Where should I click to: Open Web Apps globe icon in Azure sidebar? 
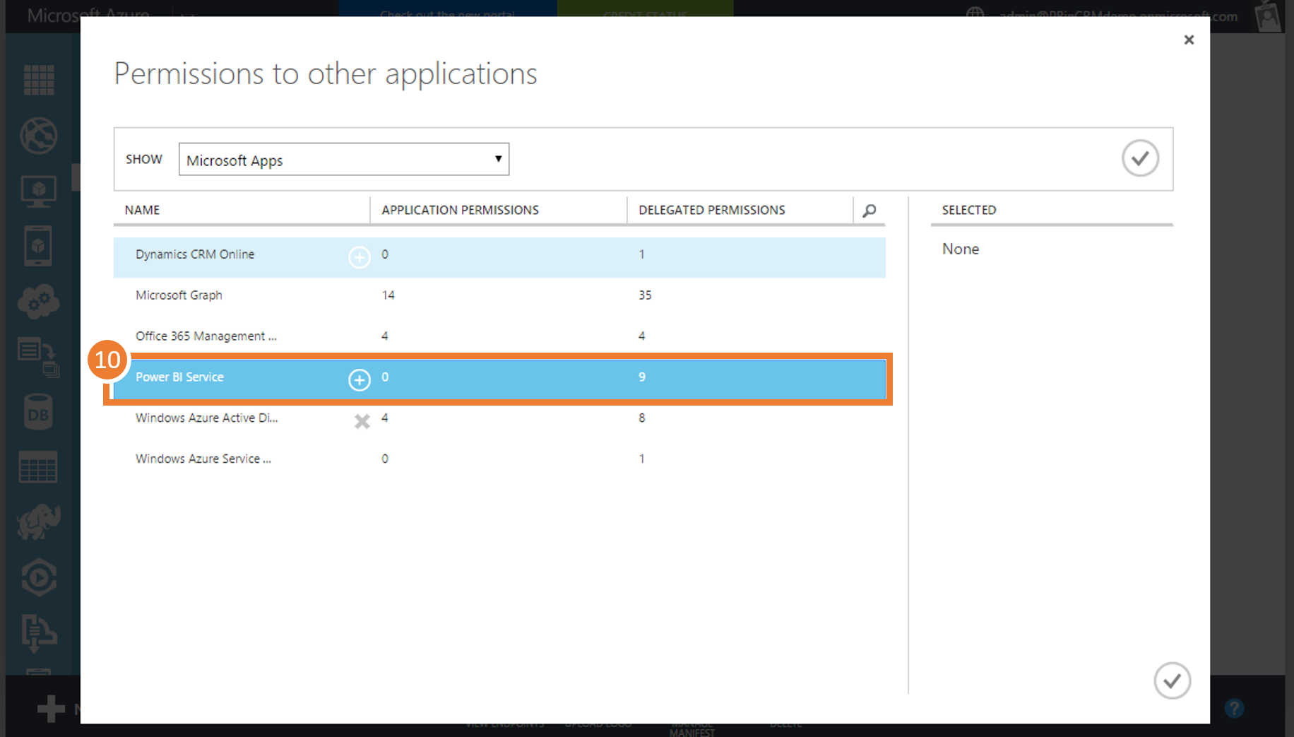[39, 136]
